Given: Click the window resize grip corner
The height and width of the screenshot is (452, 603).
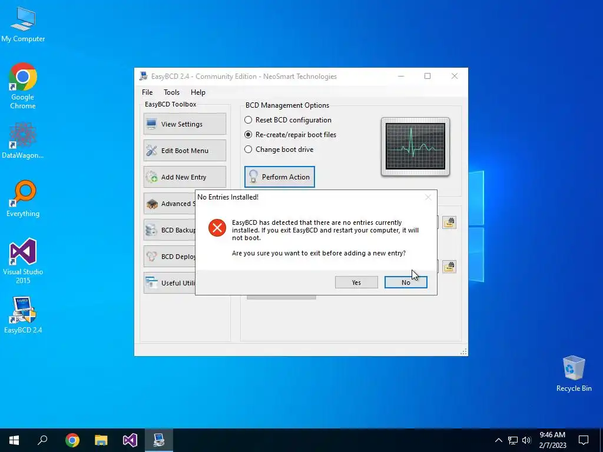Looking at the screenshot, I should click(464, 352).
